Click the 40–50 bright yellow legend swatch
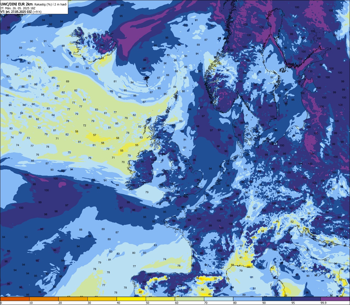The image size is (350, 305). tap(131, 299)
